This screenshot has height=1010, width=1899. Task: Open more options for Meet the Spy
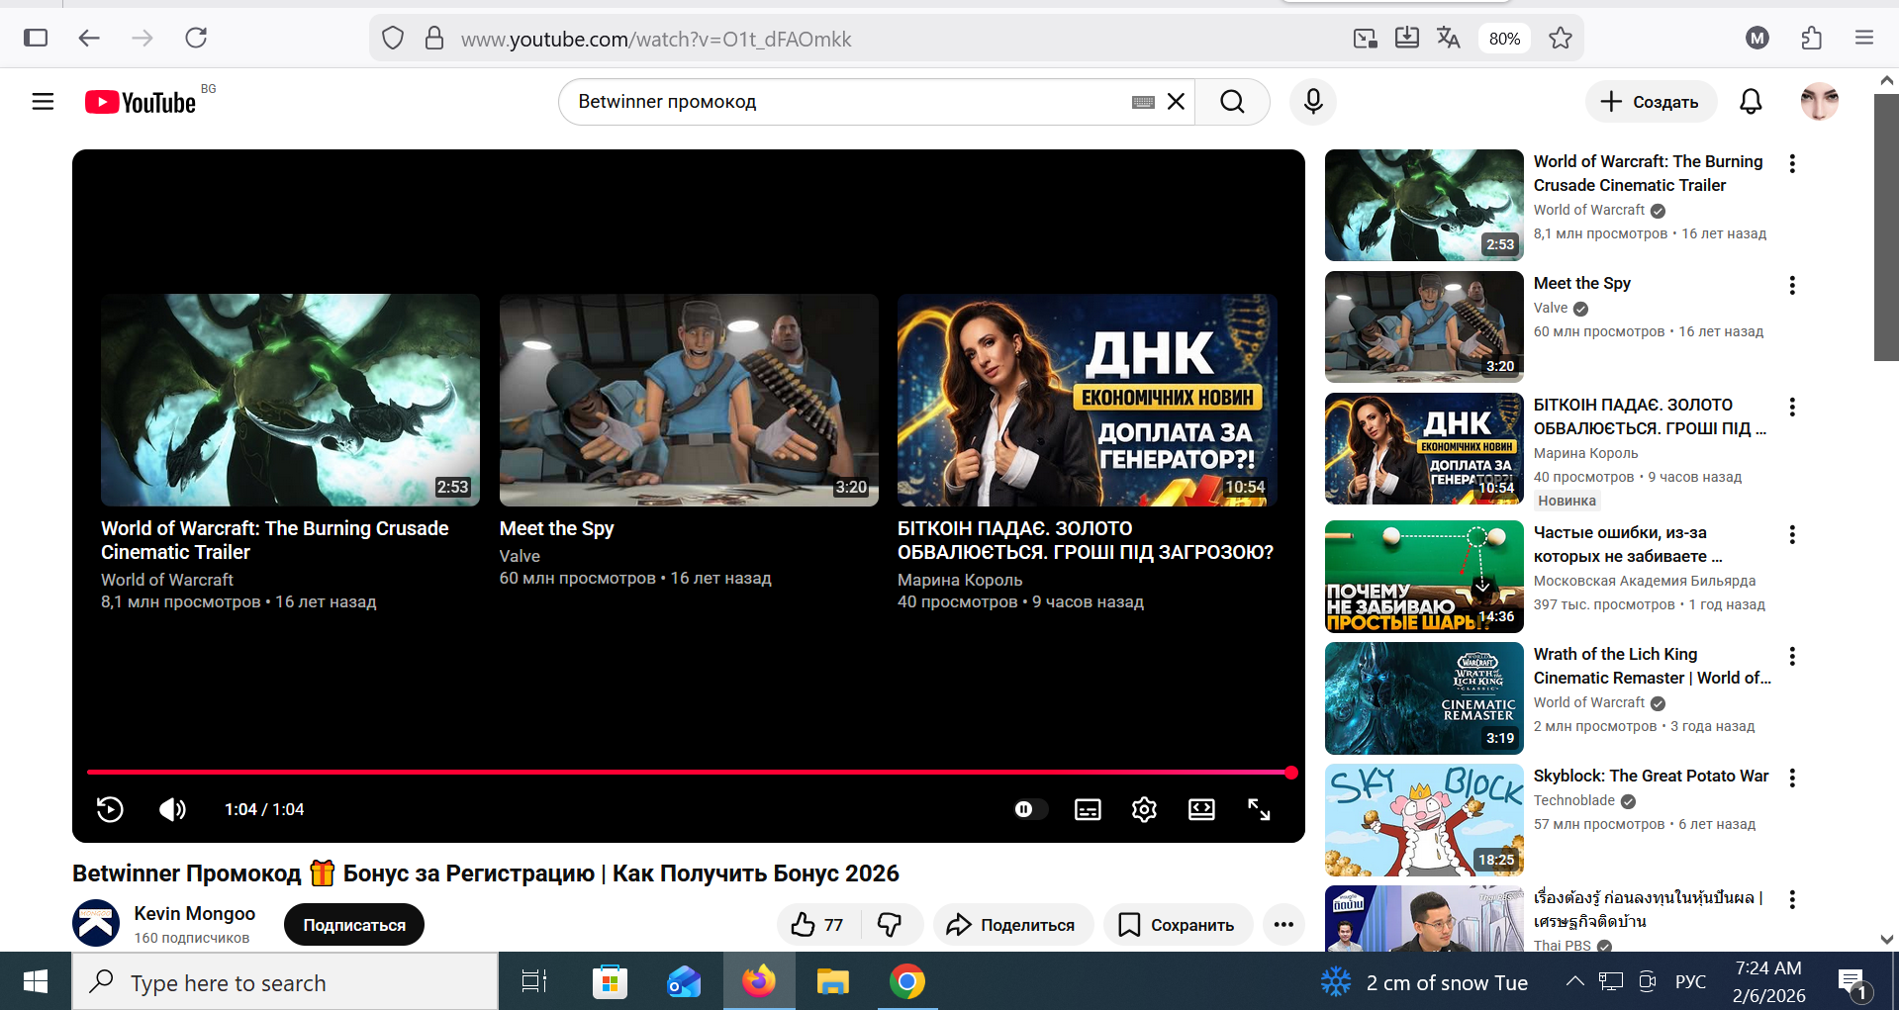coord(1792,286)
